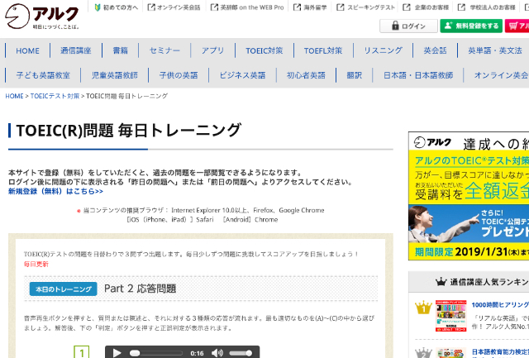Select 日本語・日本語教師 in the navigation menu
This screenshot has height=358, width=529.
pos(418,75)
